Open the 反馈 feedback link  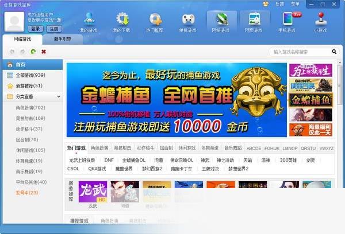(279, 4)
